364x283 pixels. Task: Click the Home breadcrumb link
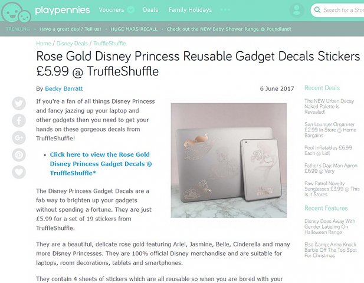44,44
